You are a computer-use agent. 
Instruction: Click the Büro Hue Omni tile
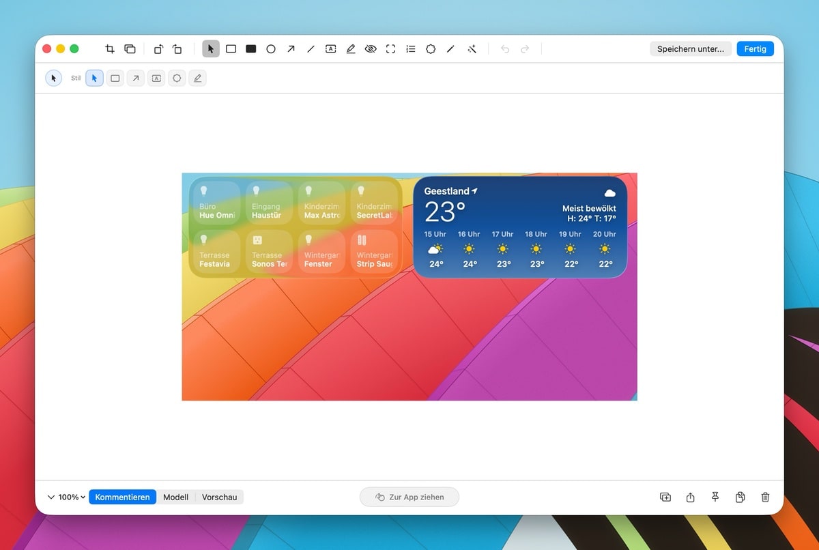pos(216,203)
